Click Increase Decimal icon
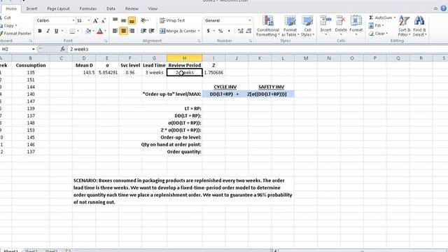This screenshot has width=448, height=252. pyautogui.click(x=240, y=31)
